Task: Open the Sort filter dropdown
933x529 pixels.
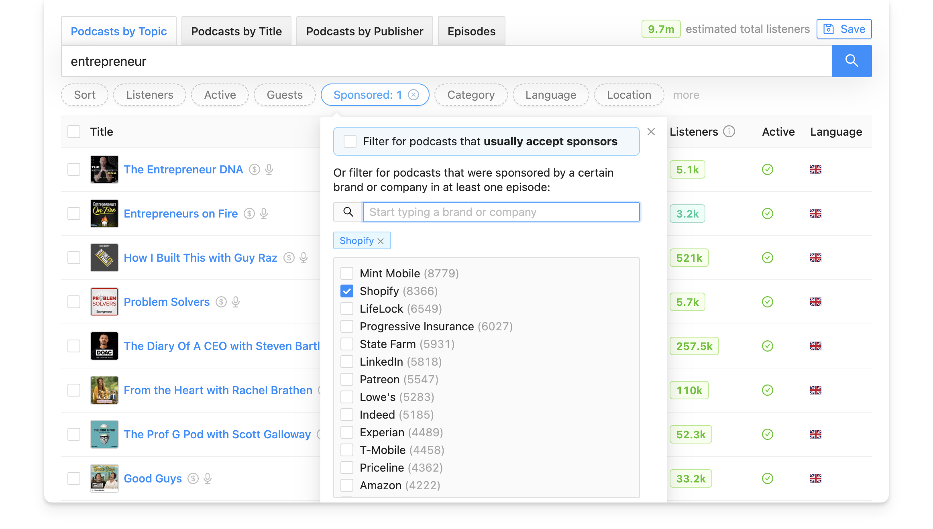Action: (85, 95)
